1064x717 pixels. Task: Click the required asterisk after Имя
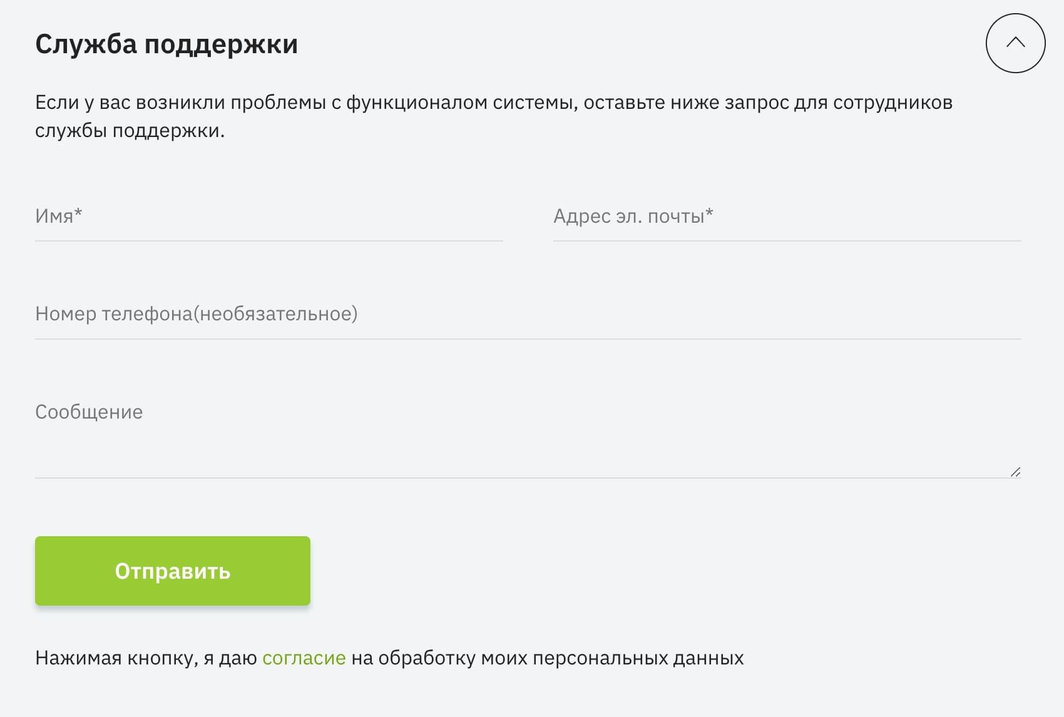(x=78, y=213)
